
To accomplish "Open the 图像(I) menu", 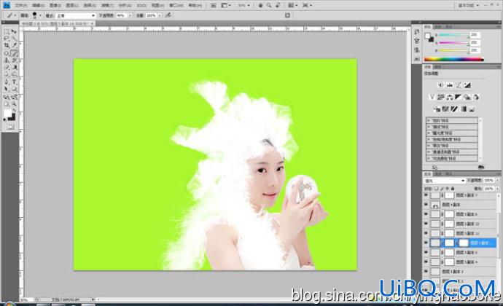I will (x=55, y=5).
